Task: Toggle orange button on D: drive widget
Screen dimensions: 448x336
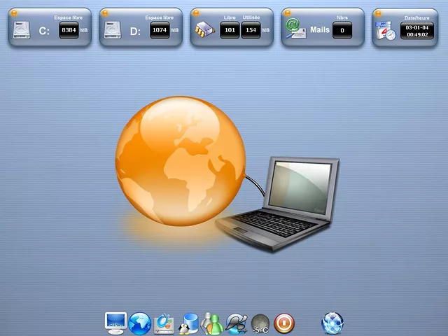Action: [104, 13]
